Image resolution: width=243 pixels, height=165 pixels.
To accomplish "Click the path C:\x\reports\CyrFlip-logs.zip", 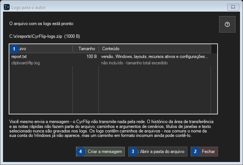I will [36, 36].
